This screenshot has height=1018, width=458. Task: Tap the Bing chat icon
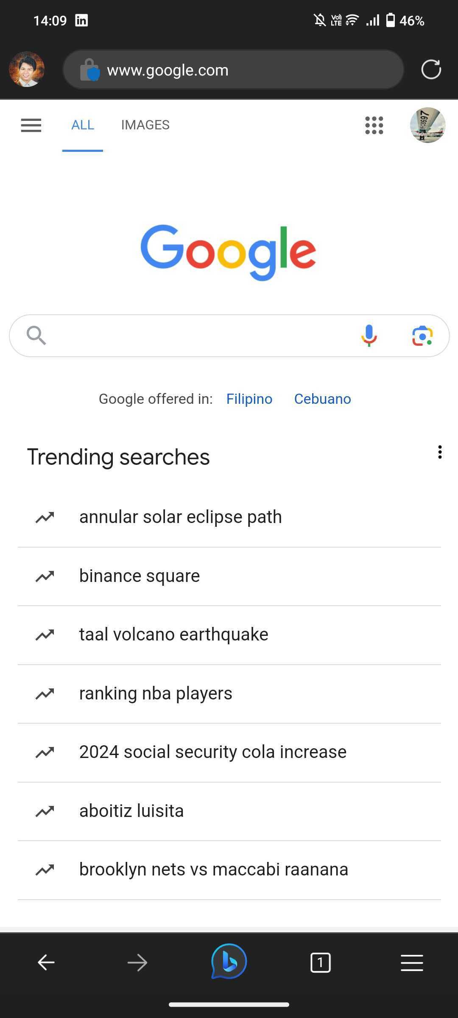click(x=229, y=962)
